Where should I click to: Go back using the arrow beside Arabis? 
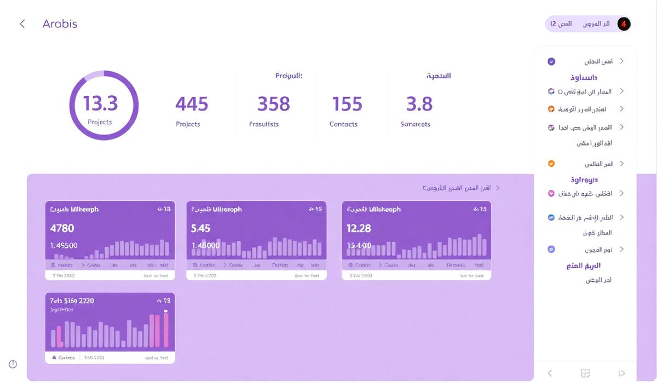point(22,24)
